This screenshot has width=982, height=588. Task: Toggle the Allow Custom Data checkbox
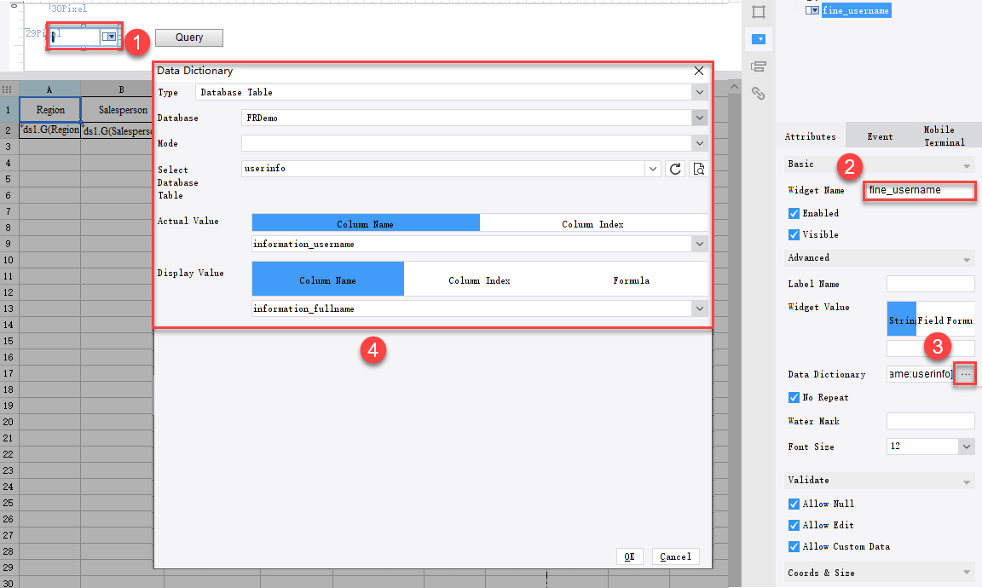[x=794, y=547]
